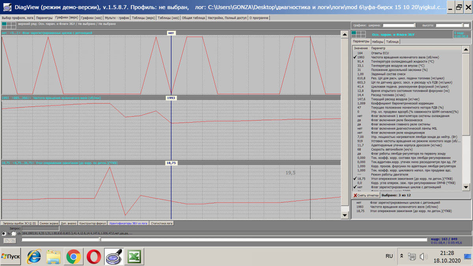
Task: Open Google Chrome from the taskbar
Action: (x=73, y=257)
